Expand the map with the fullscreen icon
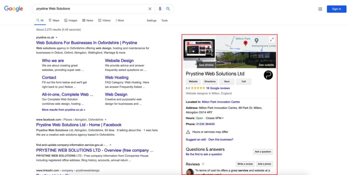Image resolution: width=349 pixels, height=175 pixels. [x=272, y=40]
